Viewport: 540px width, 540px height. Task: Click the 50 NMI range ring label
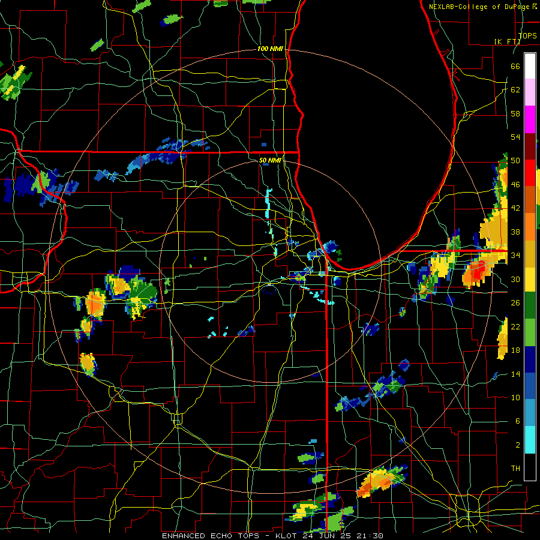[x=269, y=160]
